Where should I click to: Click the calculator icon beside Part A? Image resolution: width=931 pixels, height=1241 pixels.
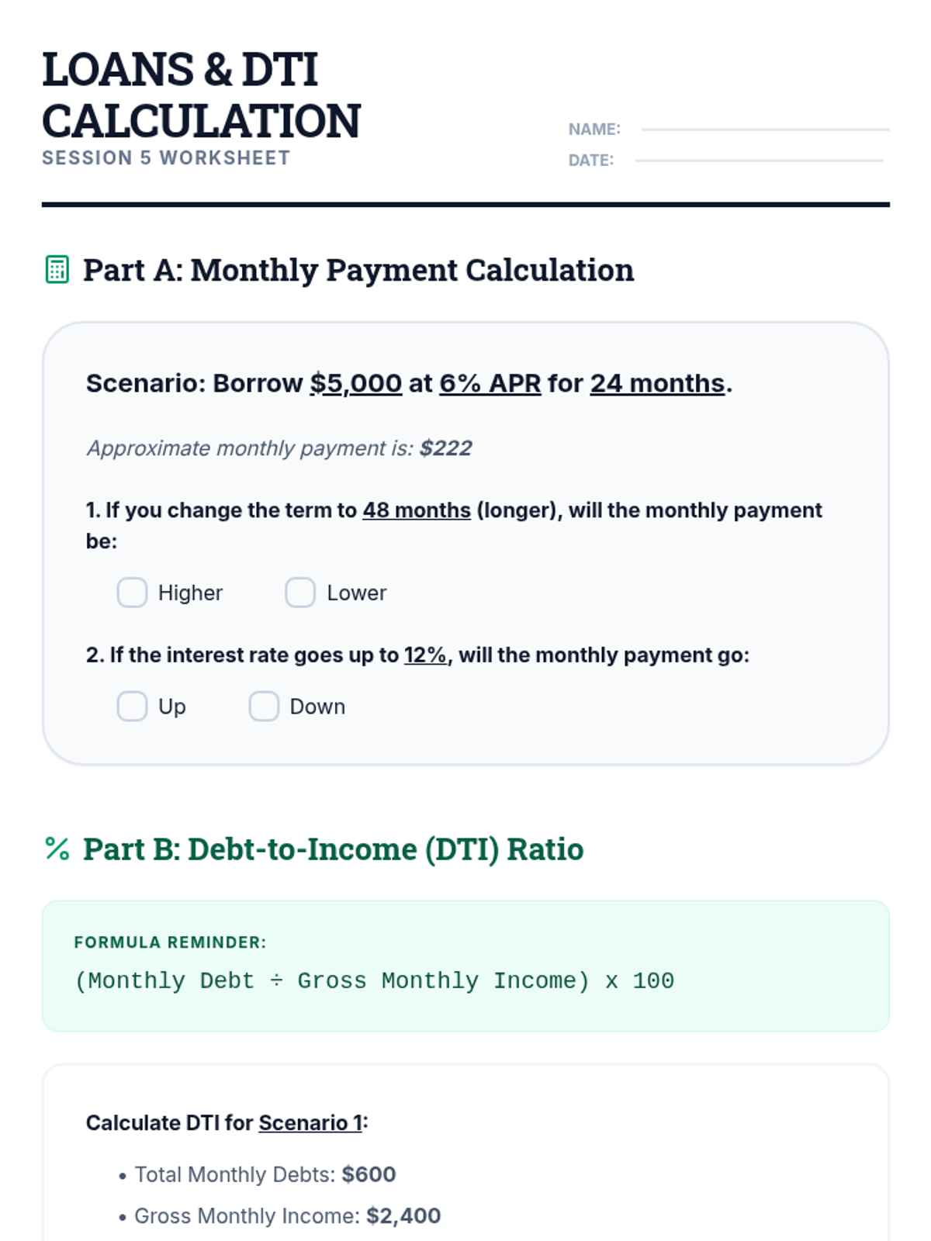click(x=57, y=270)
